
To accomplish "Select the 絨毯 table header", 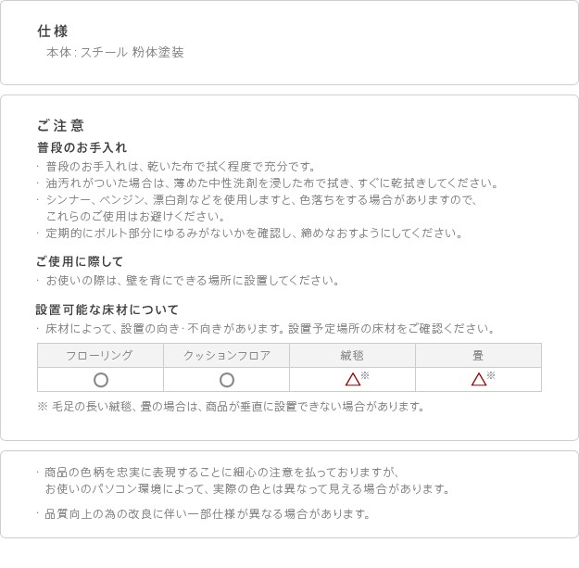I will tap(352, 356).
